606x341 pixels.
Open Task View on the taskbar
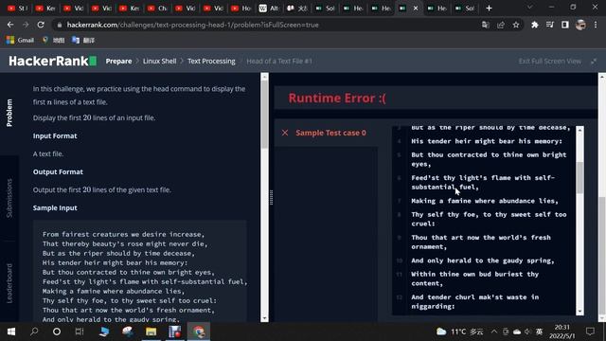(80, 332)
